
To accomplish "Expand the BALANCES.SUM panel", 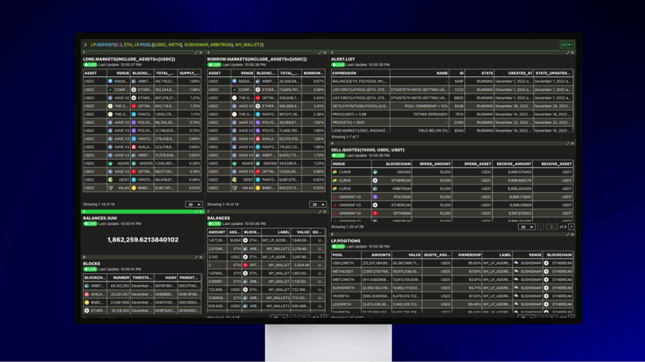I will pos(196,212).
